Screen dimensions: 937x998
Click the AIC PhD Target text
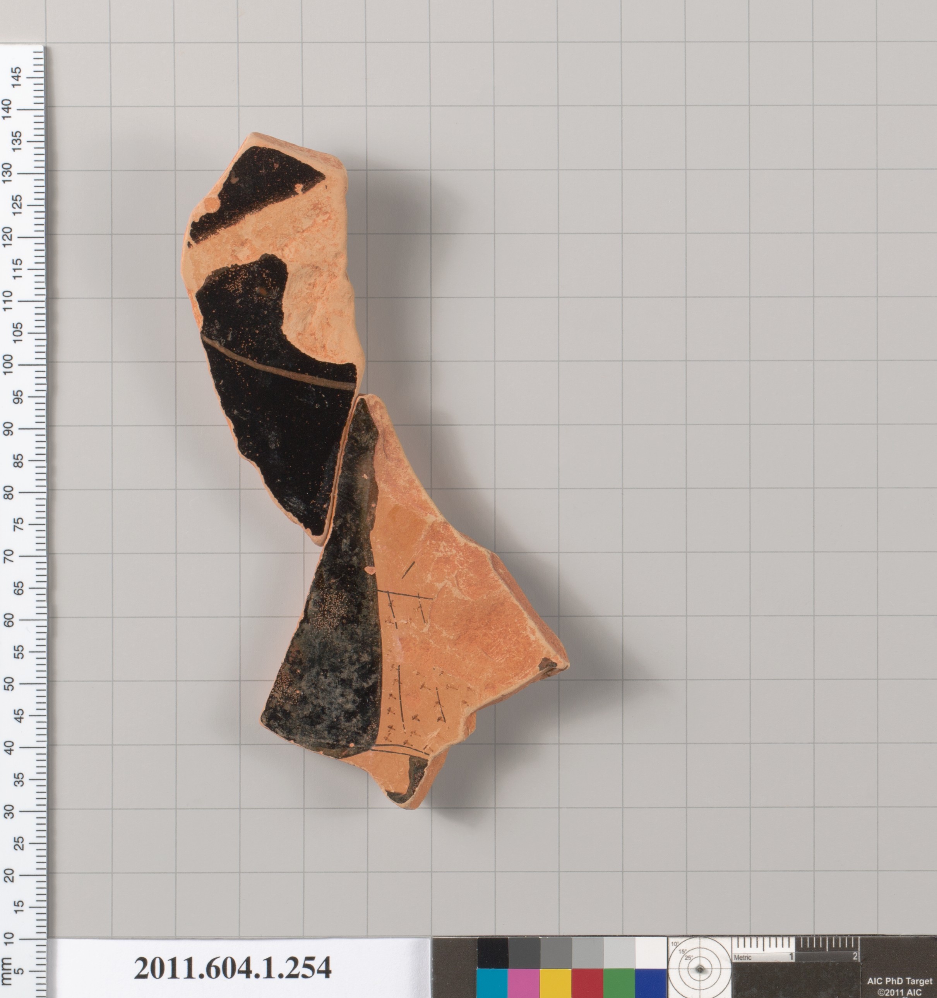click(x=899, y=981)
